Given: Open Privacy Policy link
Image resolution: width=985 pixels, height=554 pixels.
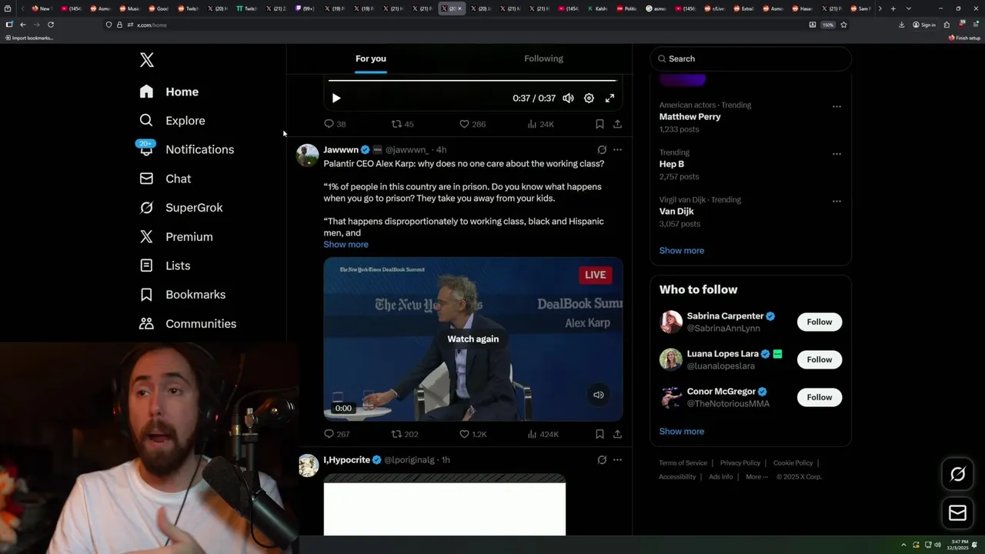Looking at the screenshot, I should tap(740, 463).
